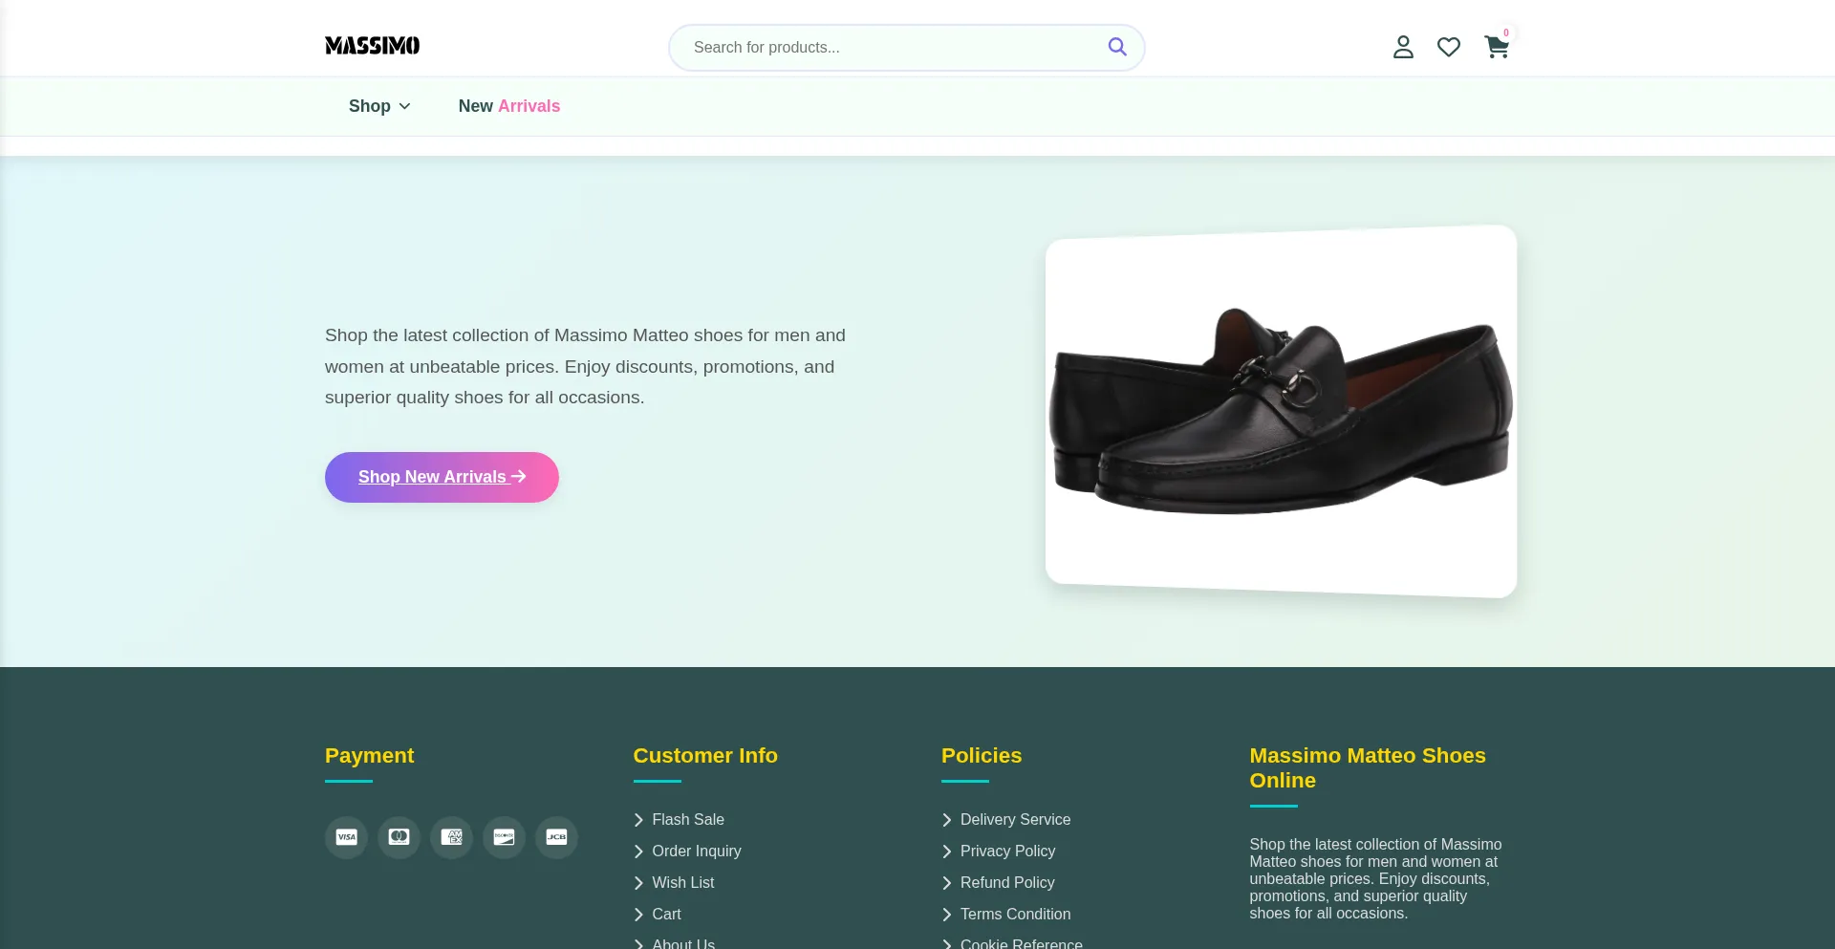Select the Massimo logo to go home

click(x=372, y=45)
